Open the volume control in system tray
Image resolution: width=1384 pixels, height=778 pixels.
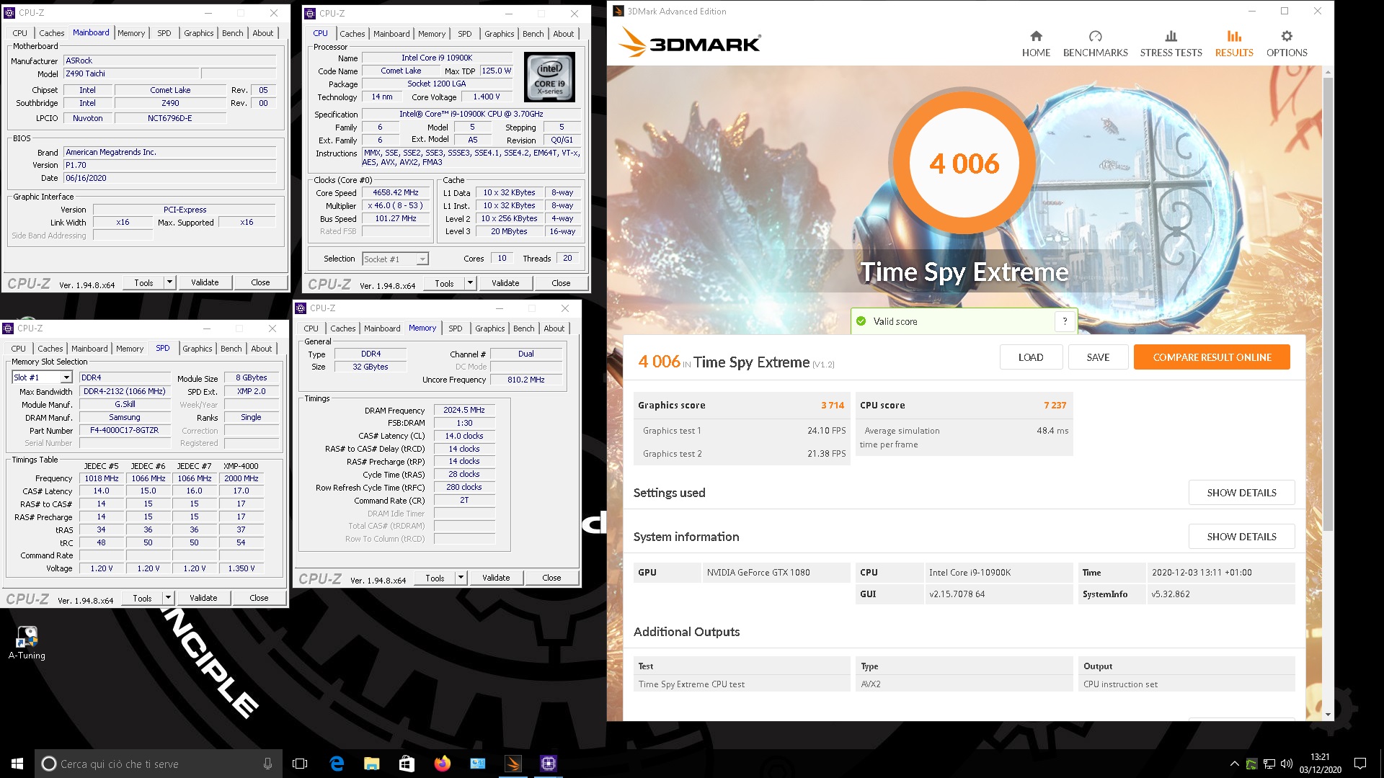(1287, 764)
